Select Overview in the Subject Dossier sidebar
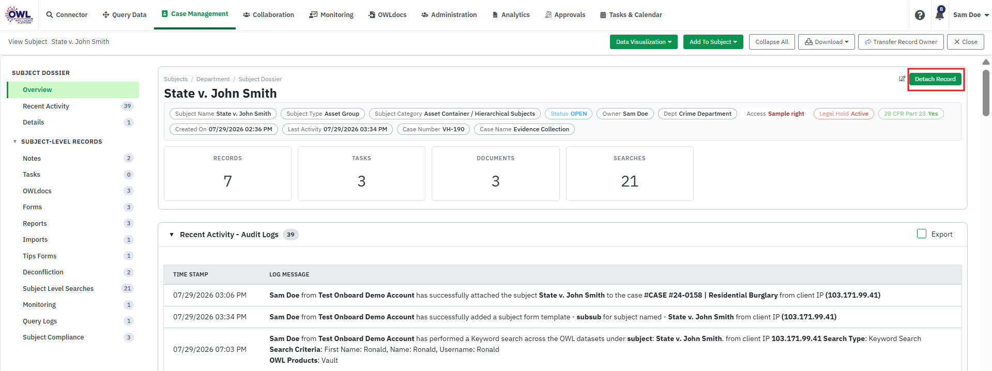The height and width of the screenshot is (371, 992). point(73,89)
